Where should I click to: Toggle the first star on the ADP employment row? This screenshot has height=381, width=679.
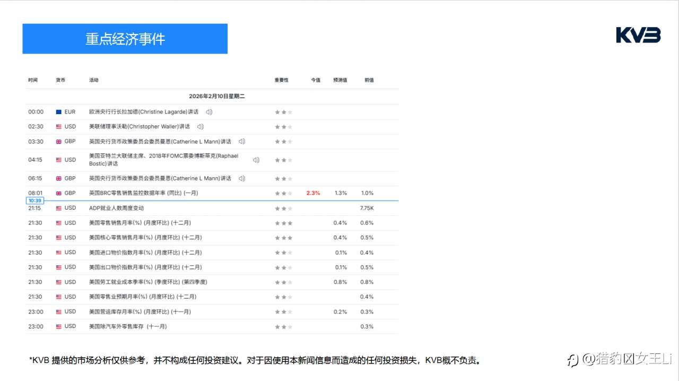[278, 207]
